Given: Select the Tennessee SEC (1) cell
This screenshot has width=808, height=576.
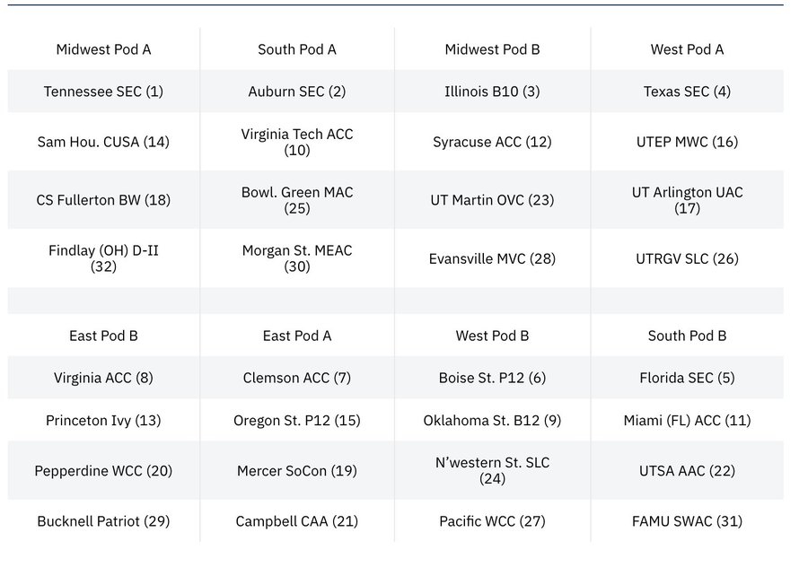Looking at the screenshot, I should coord(103,92).
